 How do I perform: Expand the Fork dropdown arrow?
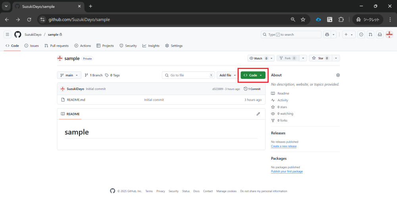pyautogui.click(x=303, y=58)
